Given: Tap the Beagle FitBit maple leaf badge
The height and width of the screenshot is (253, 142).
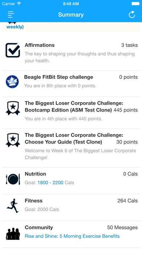Looking at the screenshot, I should click(x=12, y=82).
